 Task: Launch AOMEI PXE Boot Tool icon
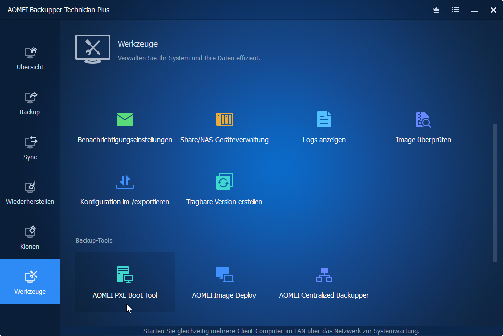coord(125,275)
